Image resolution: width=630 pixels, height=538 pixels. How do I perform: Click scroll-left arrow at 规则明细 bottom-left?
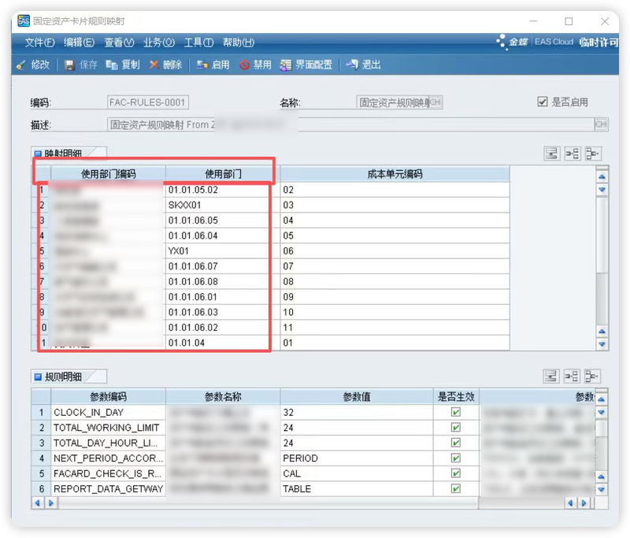tap(38, 503)
